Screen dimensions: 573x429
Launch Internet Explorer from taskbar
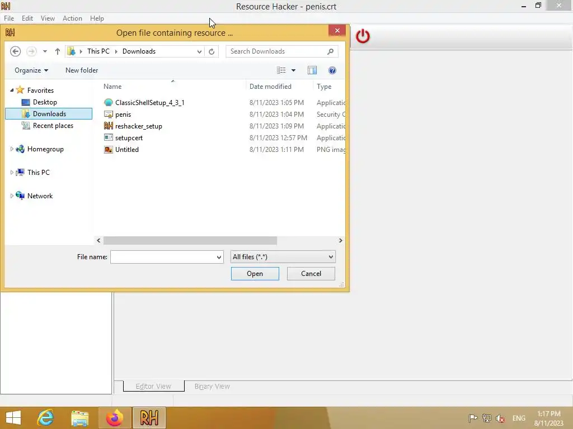click(46, 418)
